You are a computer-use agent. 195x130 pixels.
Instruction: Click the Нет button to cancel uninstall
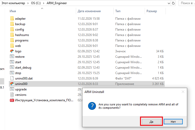point(173,121)
